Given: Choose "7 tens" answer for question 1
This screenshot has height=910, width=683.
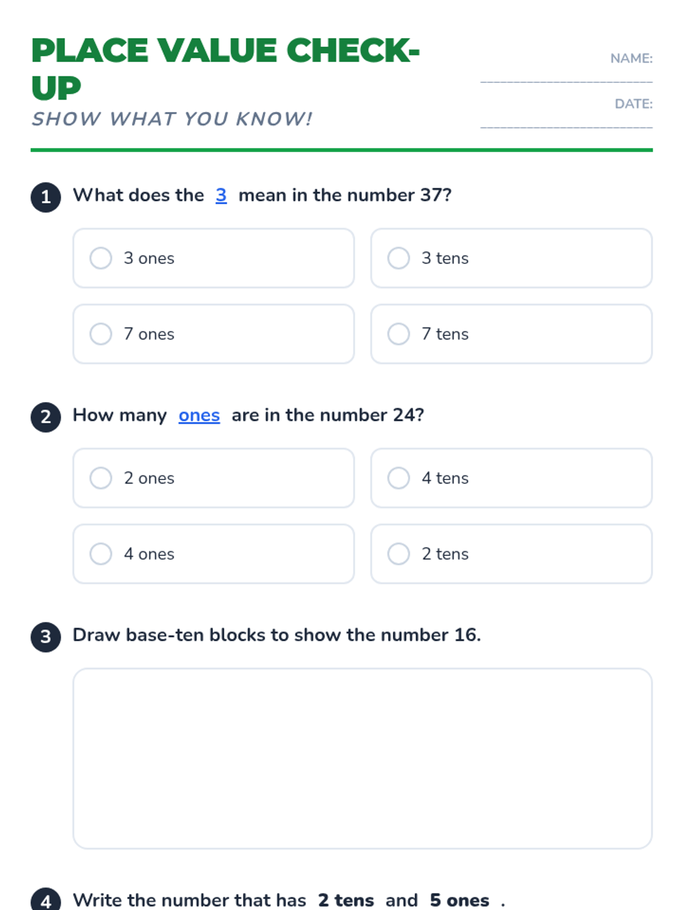Looking at the screenshot, I should [398, 334].
